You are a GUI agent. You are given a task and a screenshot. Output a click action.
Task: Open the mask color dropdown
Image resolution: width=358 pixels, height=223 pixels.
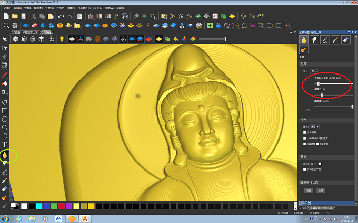[x=313, y=164]
